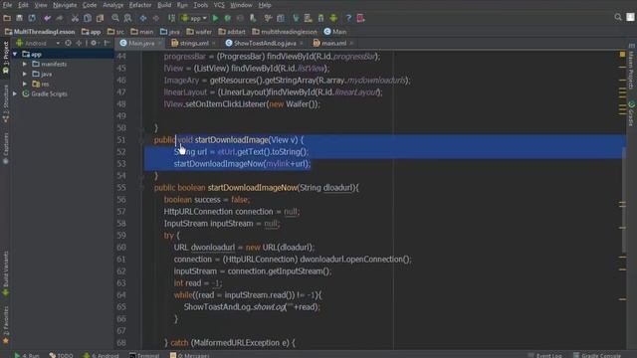
Task: Toggle the Project side panel tab
Action: click(x=6, y=59)
